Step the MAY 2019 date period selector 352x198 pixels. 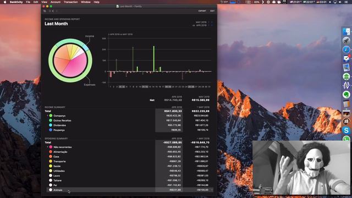point(210,23)
